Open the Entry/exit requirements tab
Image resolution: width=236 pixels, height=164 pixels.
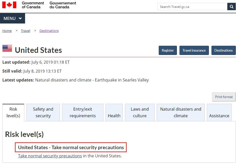[x=83, y=112]
